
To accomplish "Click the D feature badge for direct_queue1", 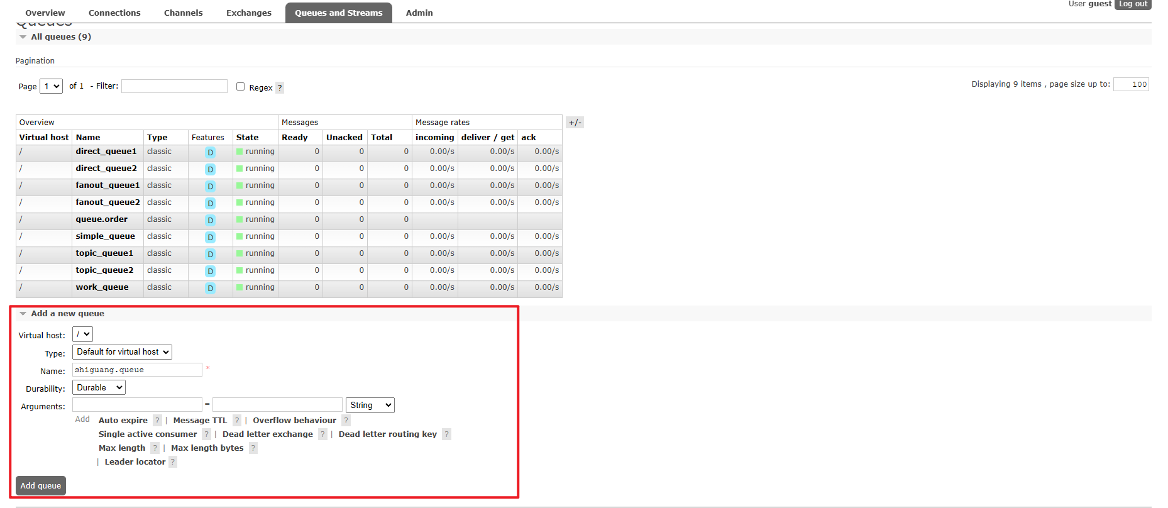I will (210, 152).
